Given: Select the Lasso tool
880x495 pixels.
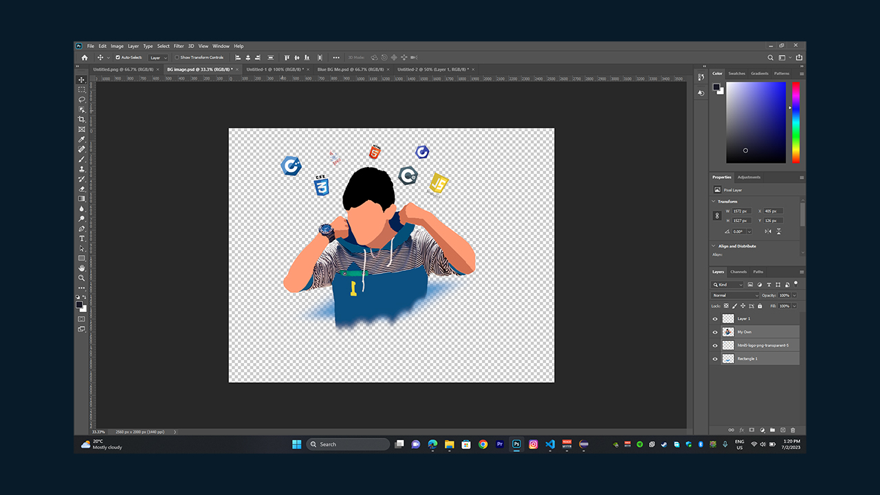Looking at the screenshot, I should pyautogui.click(x=82, y=99).
